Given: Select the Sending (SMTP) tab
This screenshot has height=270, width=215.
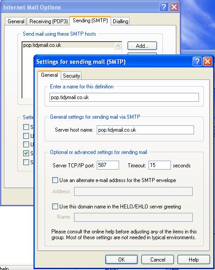Looking at the screenshot, I should pos(90,21).
